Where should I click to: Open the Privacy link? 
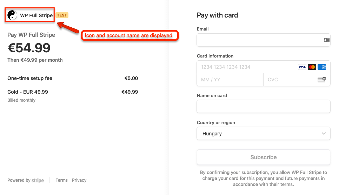pyautogui.click(x=79, y=180)
